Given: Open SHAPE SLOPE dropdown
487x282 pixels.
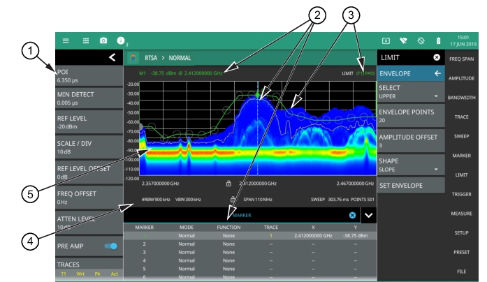Looking at the screenshot, I should tap(411, 165).
